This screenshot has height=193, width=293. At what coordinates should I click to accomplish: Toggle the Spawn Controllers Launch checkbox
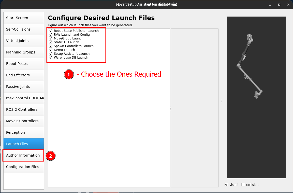pos(51,46)
